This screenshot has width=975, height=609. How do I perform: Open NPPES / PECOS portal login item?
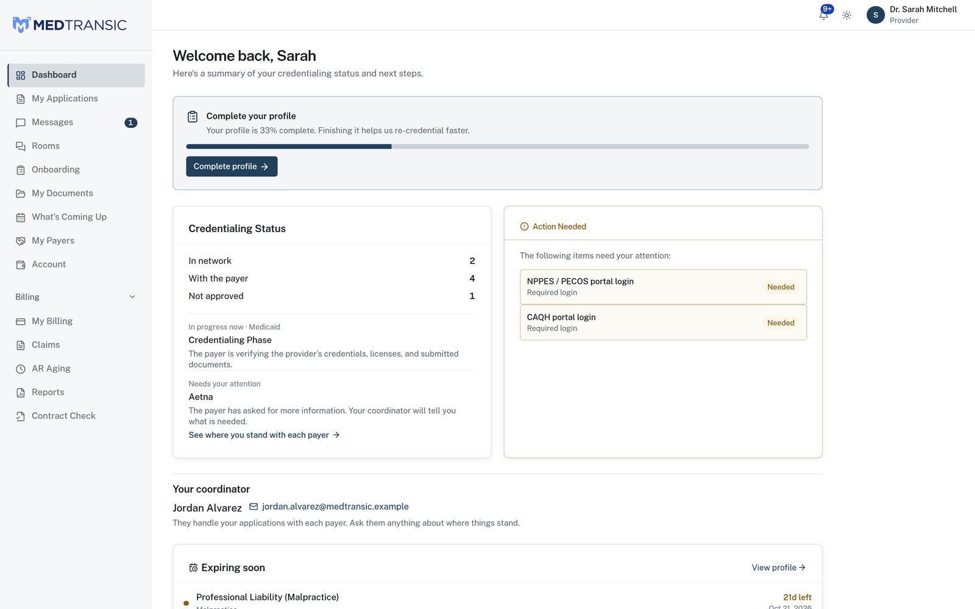(663, 287)
